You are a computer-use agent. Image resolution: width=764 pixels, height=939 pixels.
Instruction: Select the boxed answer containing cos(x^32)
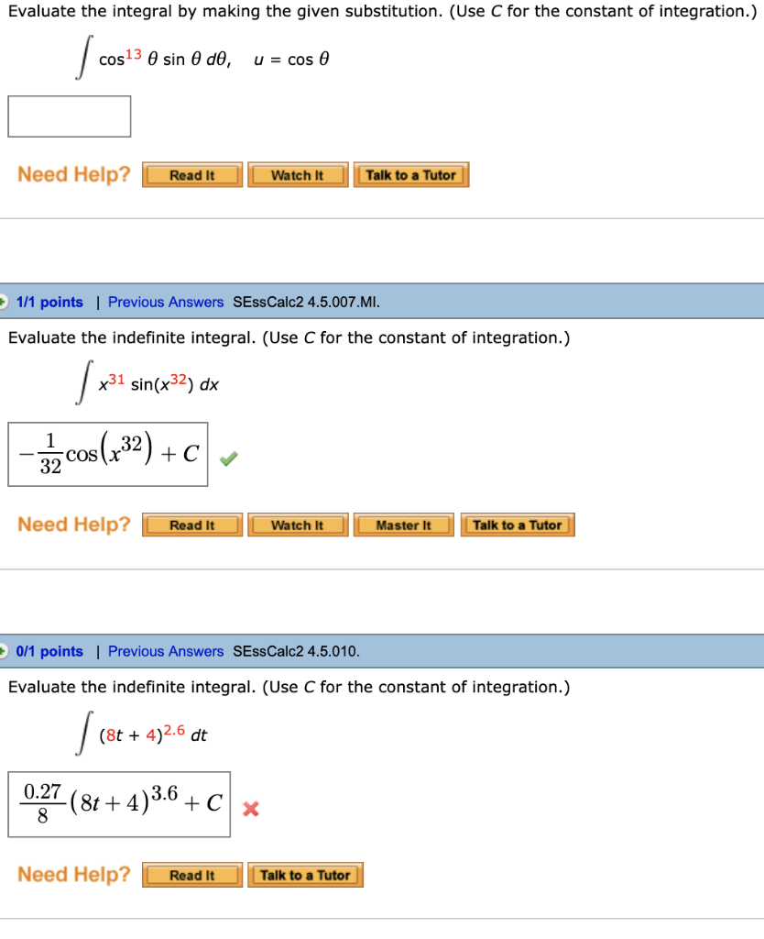pyautogui.click(x=108, y=454)
